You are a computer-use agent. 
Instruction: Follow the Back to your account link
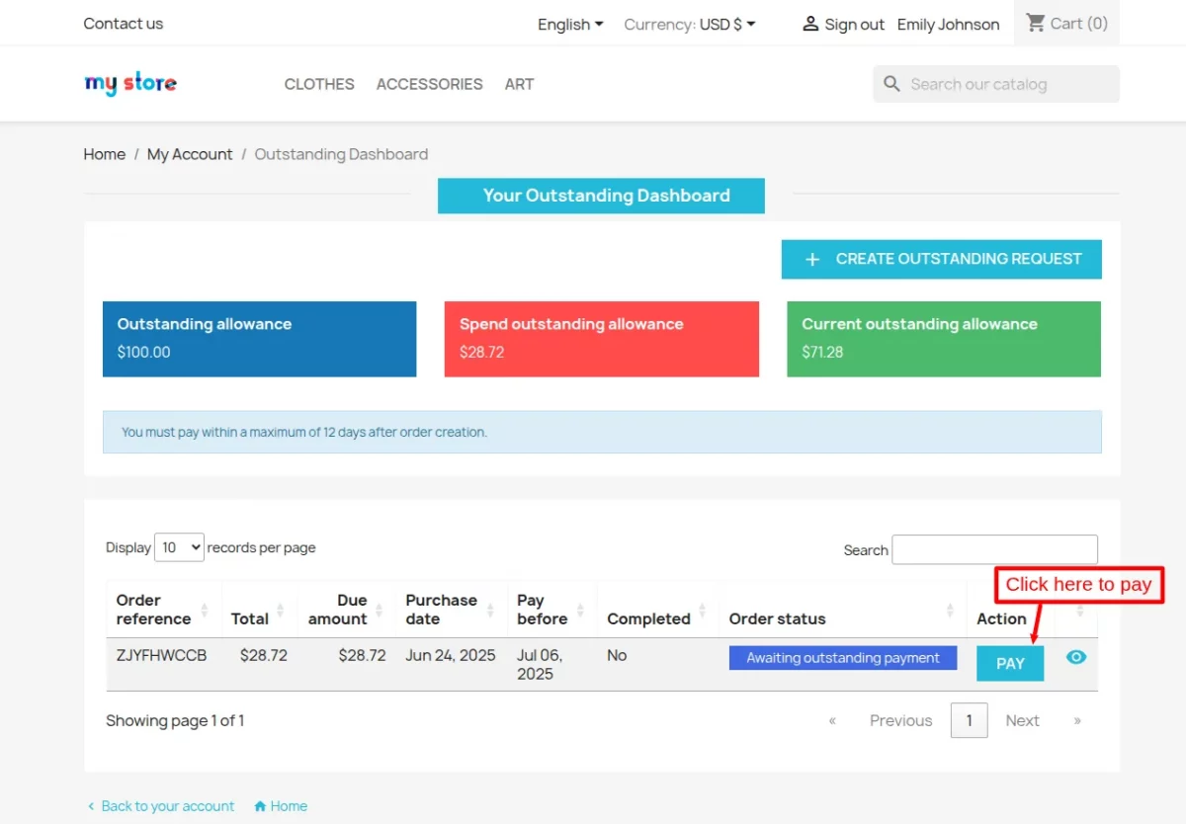[167, 806]
